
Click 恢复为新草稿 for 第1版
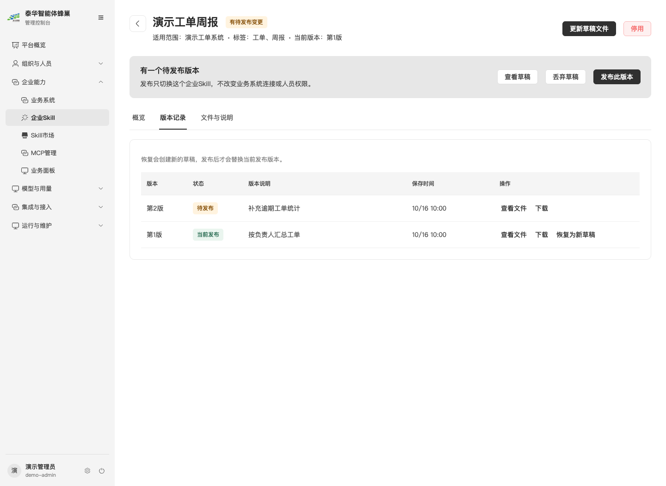click(576, 235)
